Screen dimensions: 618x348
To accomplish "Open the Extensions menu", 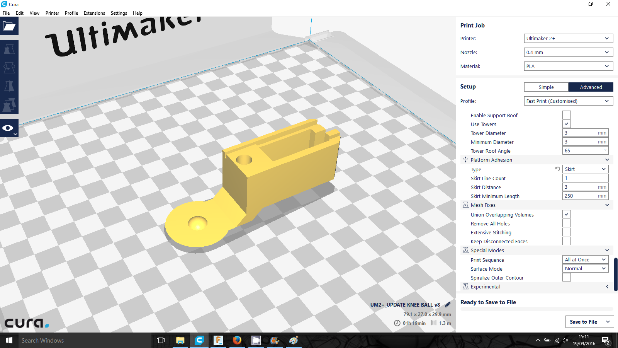I will click(x=94, y=13).
